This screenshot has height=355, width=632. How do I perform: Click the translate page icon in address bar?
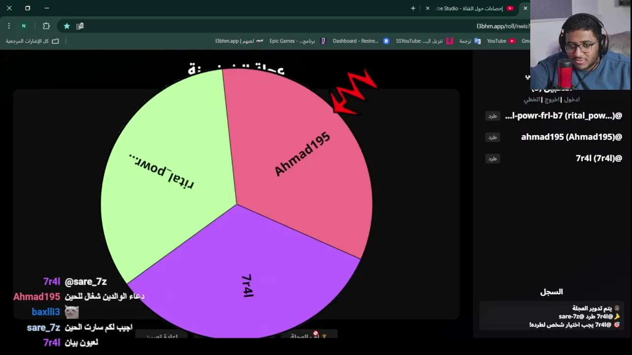pyautogui.click(x=80, y=26)
